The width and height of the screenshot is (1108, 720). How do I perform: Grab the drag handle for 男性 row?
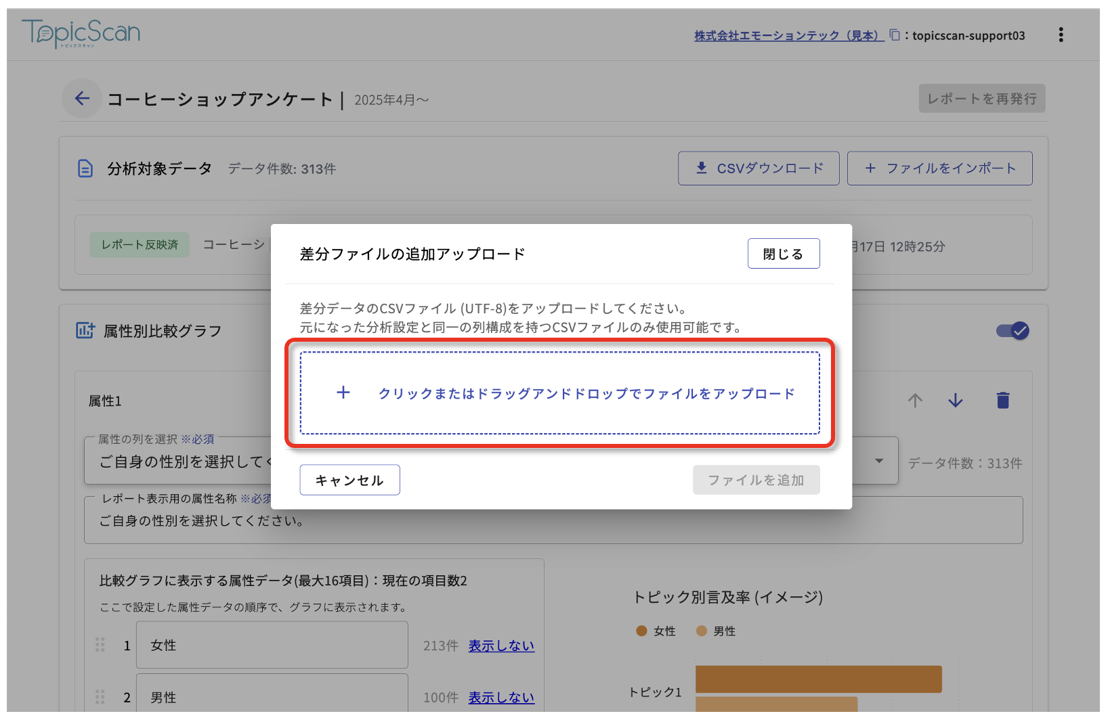(x=100, y=697)
